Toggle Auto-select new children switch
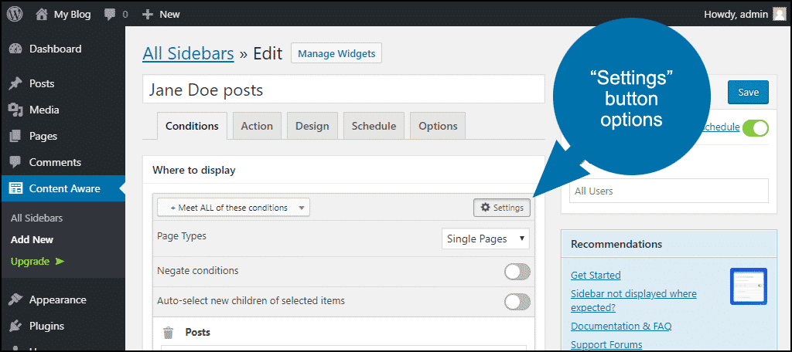 pyautogui.click(x=517, y=302)
